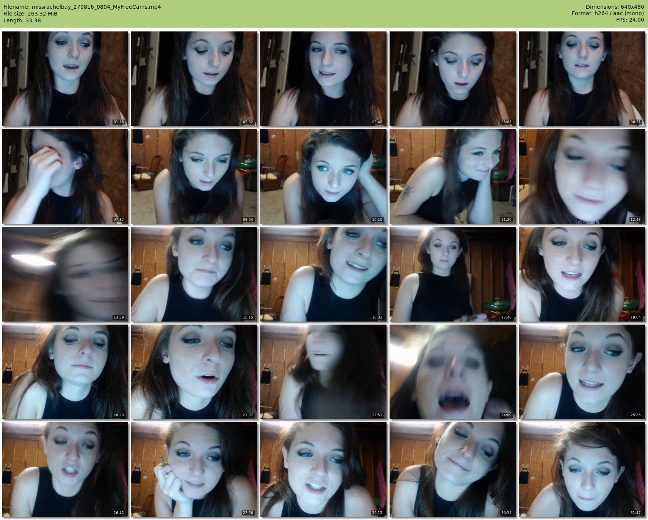648x520 pixels.
Task: Pick the thumbnail stamped 21:37
Action: (x=194, y=372)
